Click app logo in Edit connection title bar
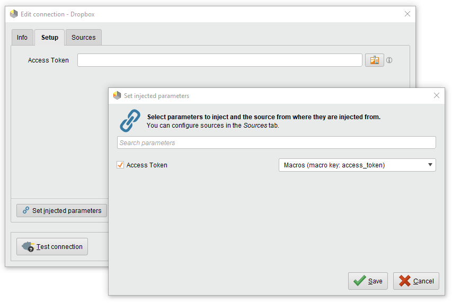Image resolution: width=452 pixels, height=303 pixels. [14, 14]
